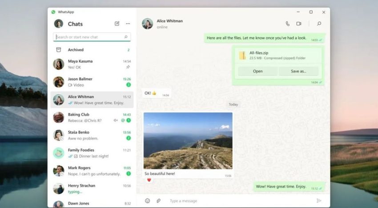
Task: Click Maya Kasuma's avatar in chat list
Action: coord(59,64)
